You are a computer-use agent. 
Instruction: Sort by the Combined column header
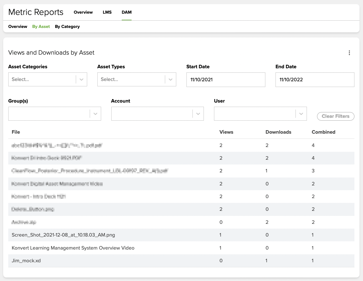pos(323,132)
